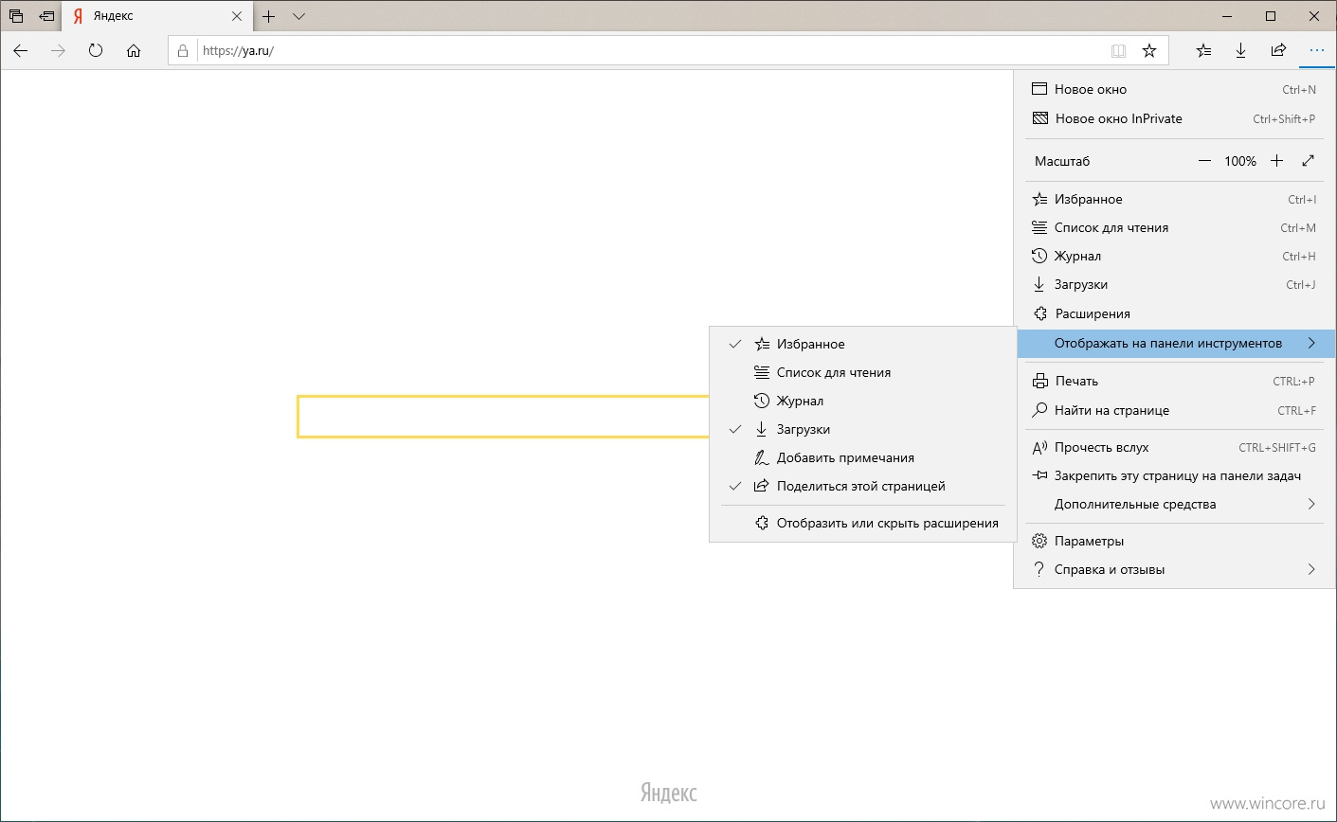The image size is (1337, 822).
Task: Open Параметры settings
Action: tap(1174, 541)
